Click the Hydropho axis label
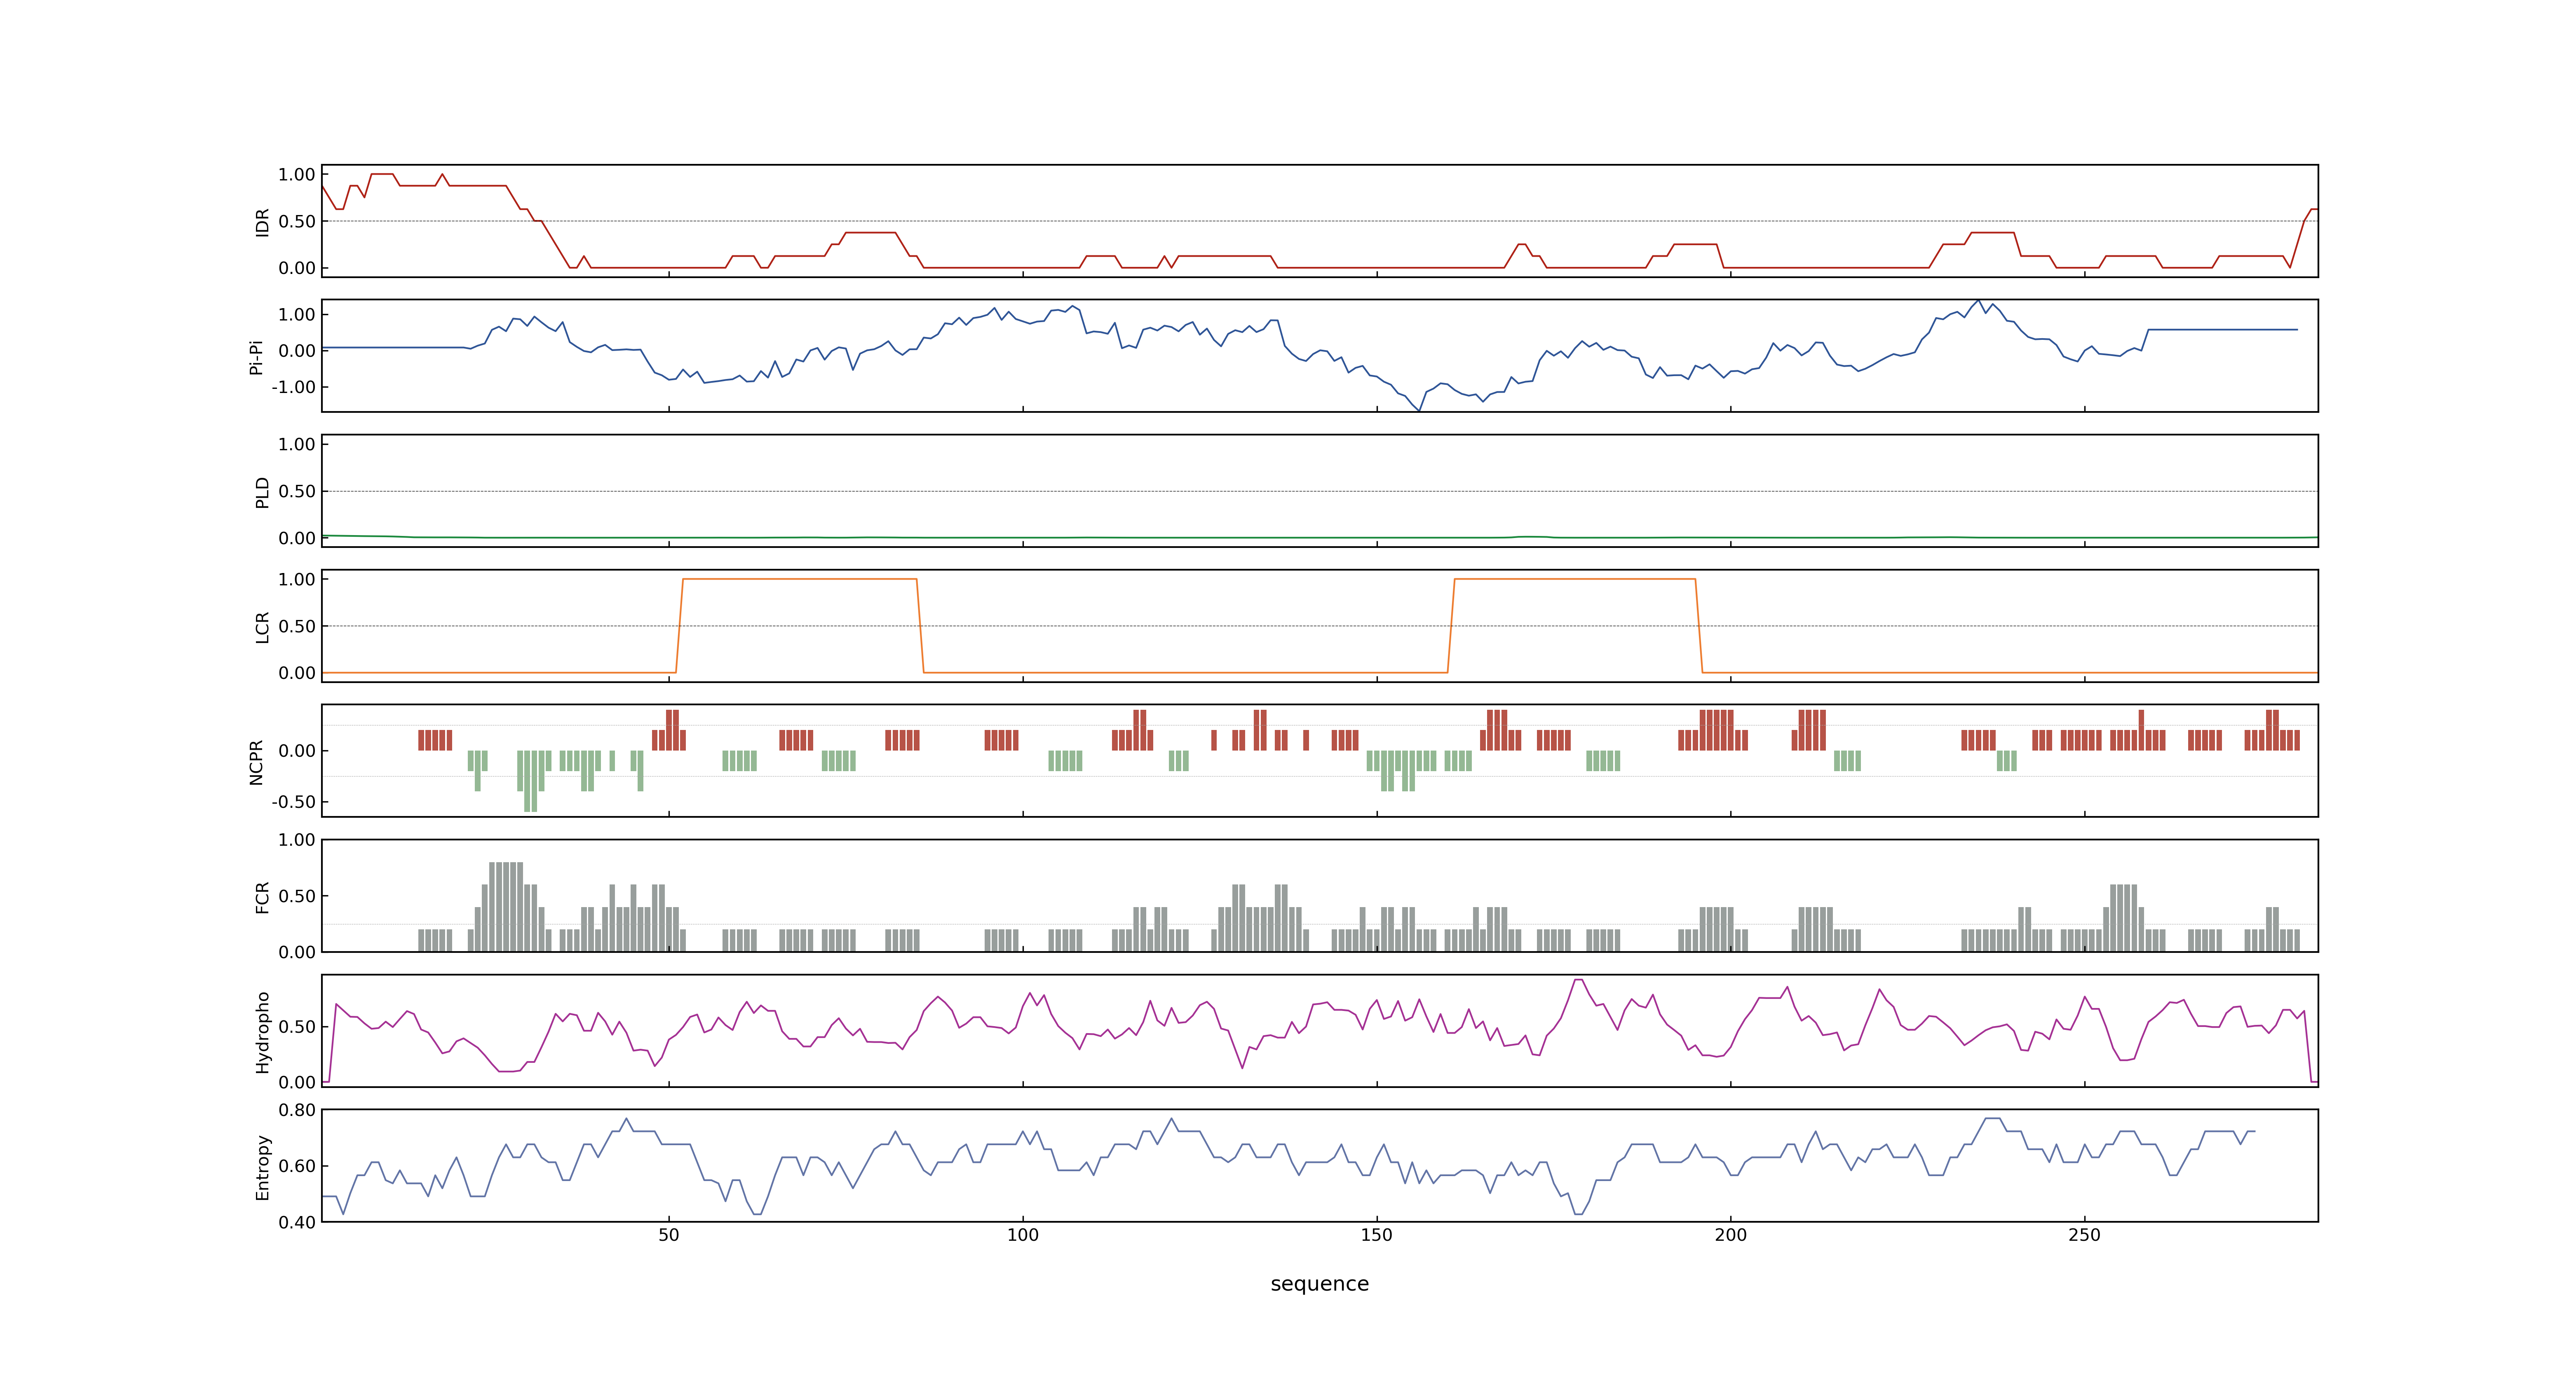Viewport: 2576px width, 1373px height. [262, 1032]
